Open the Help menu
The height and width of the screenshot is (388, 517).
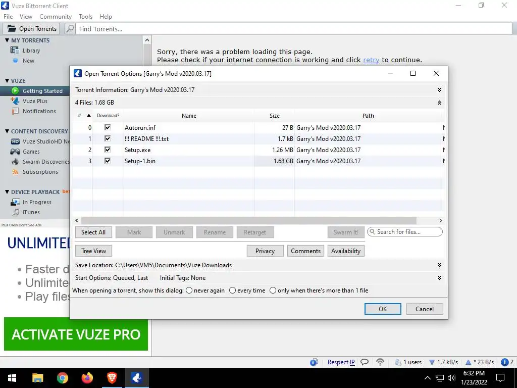[106, 17]
